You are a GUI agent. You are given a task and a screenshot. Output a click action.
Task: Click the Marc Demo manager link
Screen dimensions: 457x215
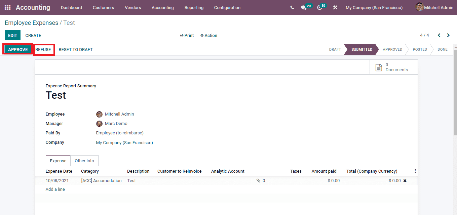(x=116, y=123)
